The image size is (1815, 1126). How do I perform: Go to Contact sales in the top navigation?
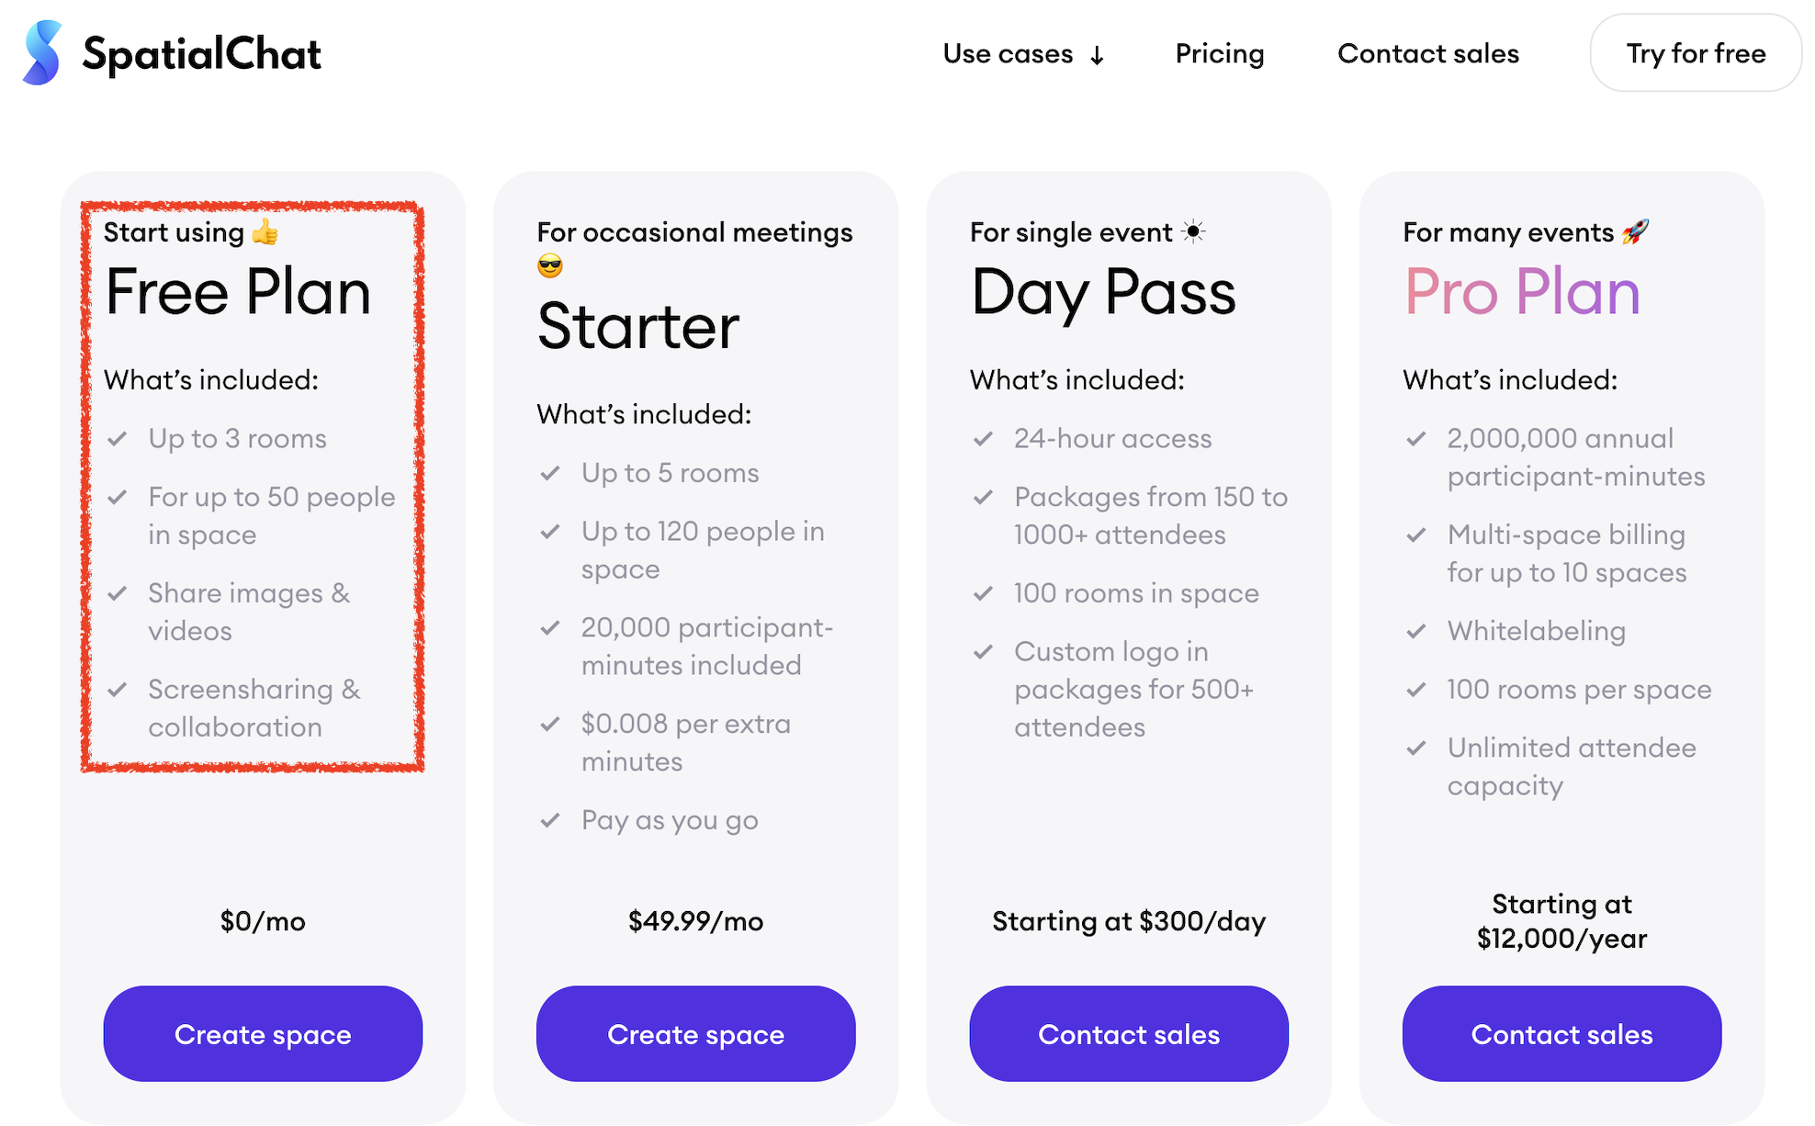click(1428, 54)
